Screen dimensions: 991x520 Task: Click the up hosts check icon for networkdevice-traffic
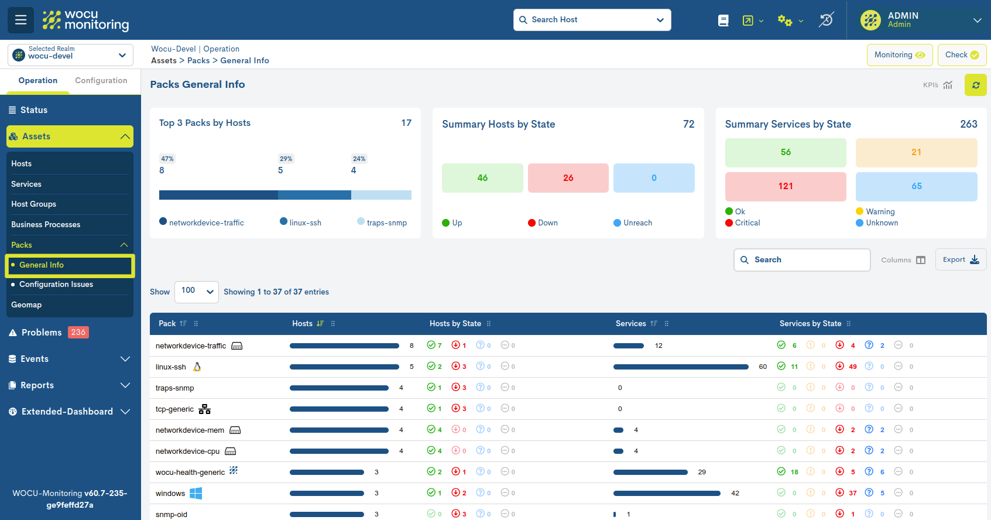pos(431,345)
